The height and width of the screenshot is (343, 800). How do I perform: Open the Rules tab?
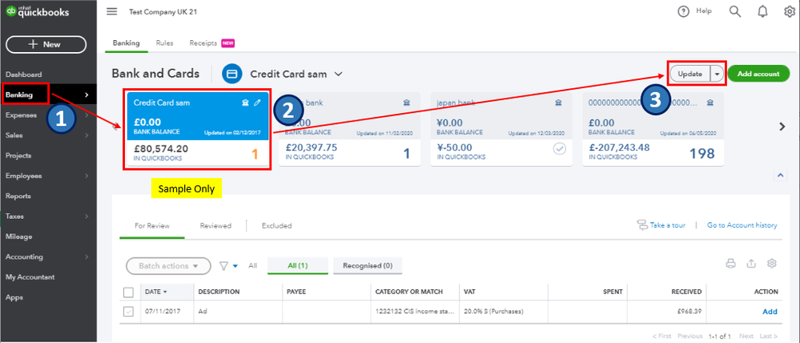point(164,43)
